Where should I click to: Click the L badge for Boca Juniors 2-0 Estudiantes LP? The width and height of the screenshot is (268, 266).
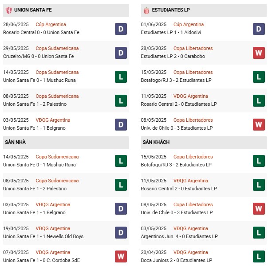[x=259, y=257]
